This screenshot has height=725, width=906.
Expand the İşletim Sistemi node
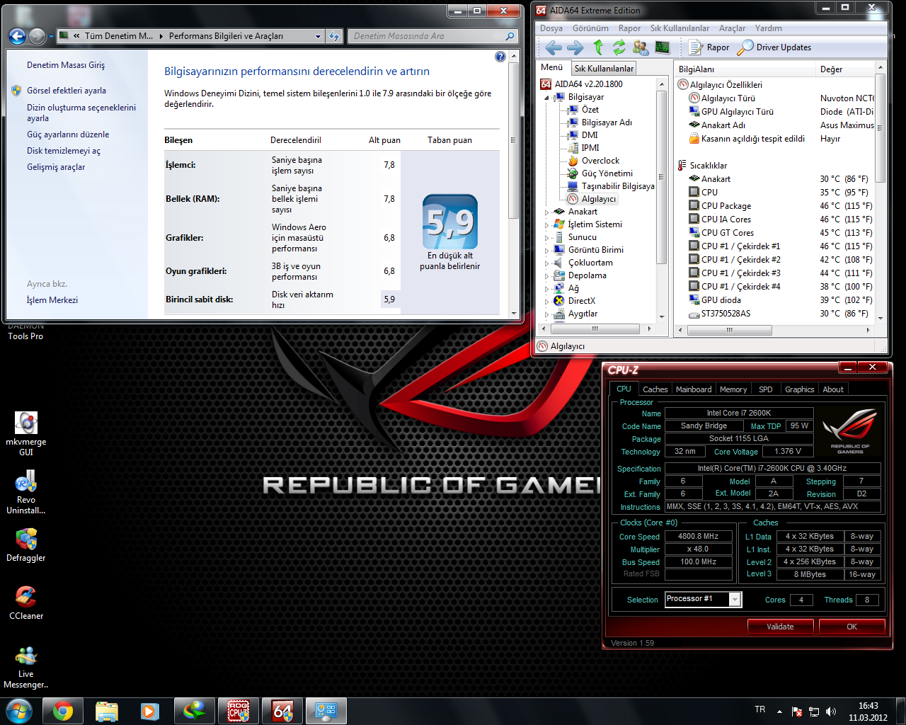tap(546, 225)
